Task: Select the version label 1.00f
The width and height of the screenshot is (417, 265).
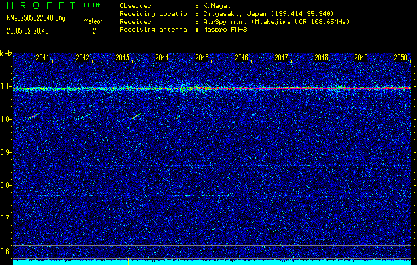Action: pos(91,5)
